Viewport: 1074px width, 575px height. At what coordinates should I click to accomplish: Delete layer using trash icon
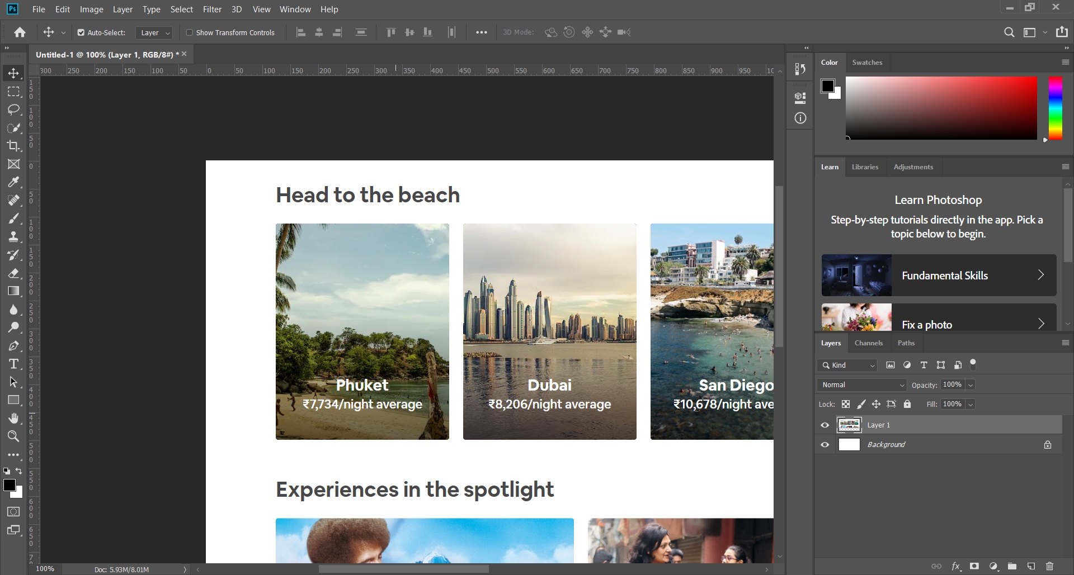[x=1049, y=566]
